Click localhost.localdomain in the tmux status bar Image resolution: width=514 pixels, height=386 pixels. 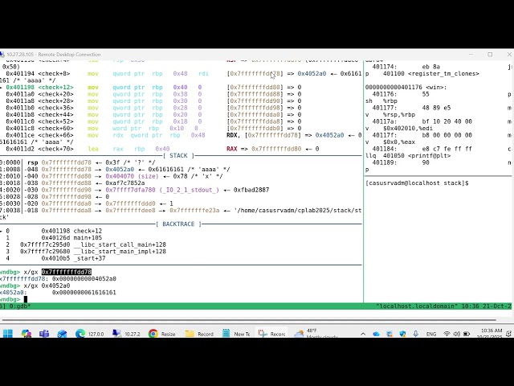pyautogui.click(x=416, y=306)
